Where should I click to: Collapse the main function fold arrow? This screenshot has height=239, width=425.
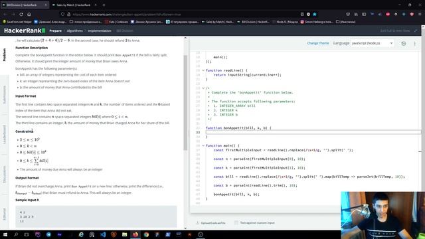point(203,145)
